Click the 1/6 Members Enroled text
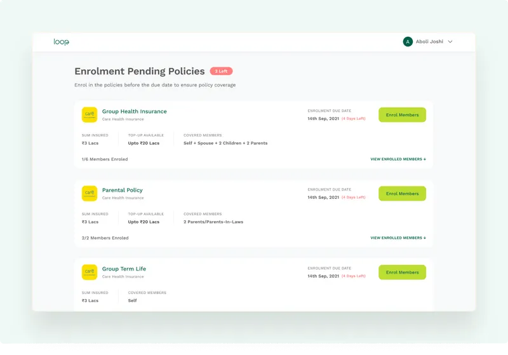The width and height of the screenshot is (508, 355). click(105, 159)
